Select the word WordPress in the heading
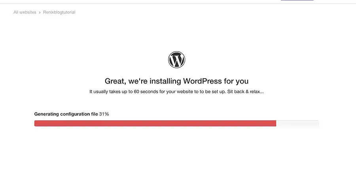 point(203,81)
